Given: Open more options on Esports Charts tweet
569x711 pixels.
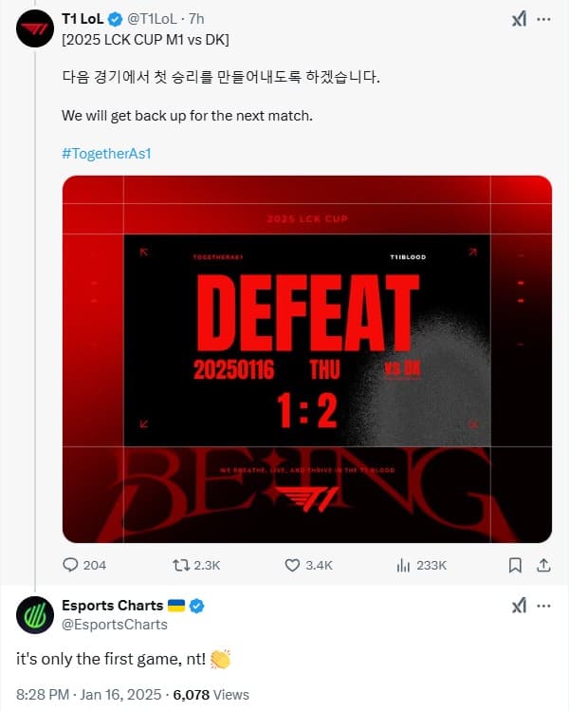Looking at the screenshot, I should click(x=543, y=606).
